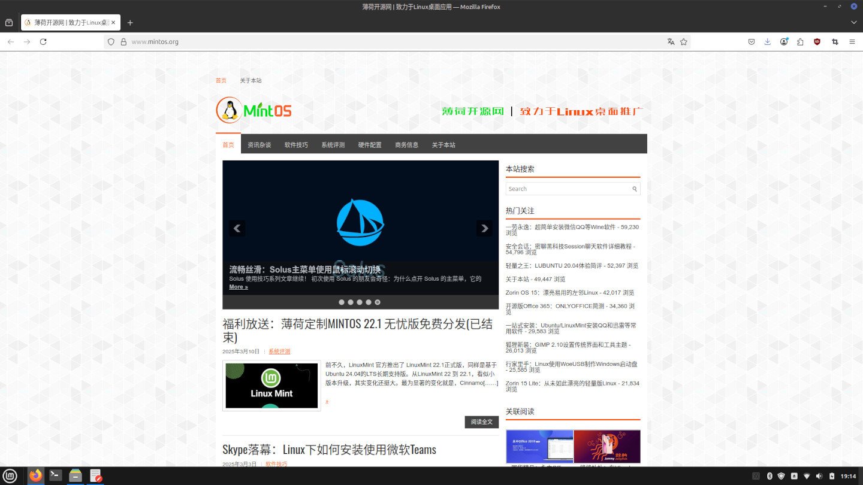Open the 硬件配置 navigation menu item
The height and width of the screenshot is (485, 863).
click(370, 145)
